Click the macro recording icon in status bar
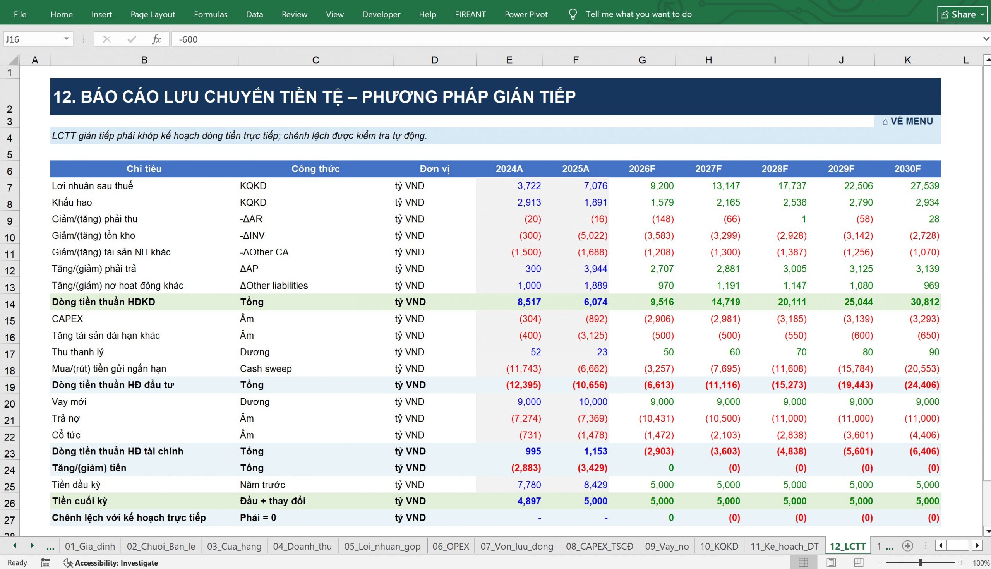 [46, 563]
